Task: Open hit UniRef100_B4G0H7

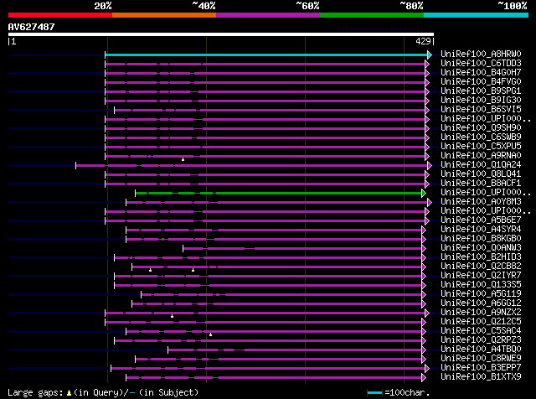Action: pyautogui.click(x=481, y=73)
